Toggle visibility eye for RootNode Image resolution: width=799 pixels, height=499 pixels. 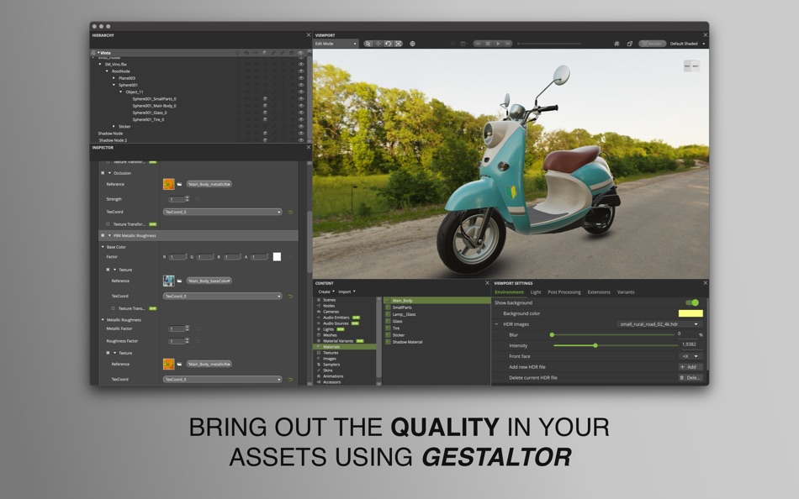[301, 71]
